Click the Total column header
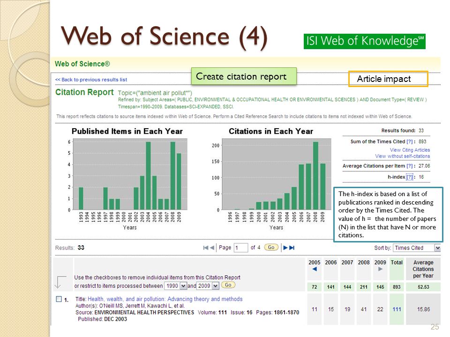The height and width of the screenshot is (337, 450). tap(397, 263)
